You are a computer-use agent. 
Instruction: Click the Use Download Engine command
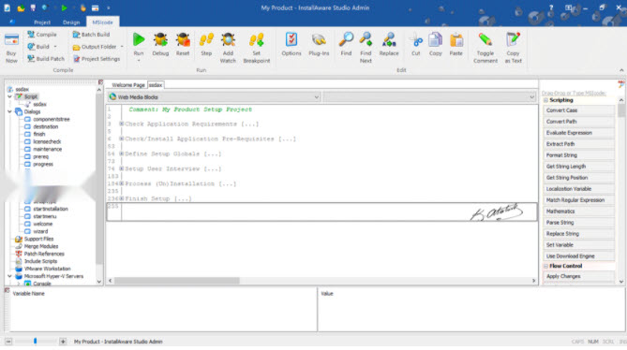[578, 255]
